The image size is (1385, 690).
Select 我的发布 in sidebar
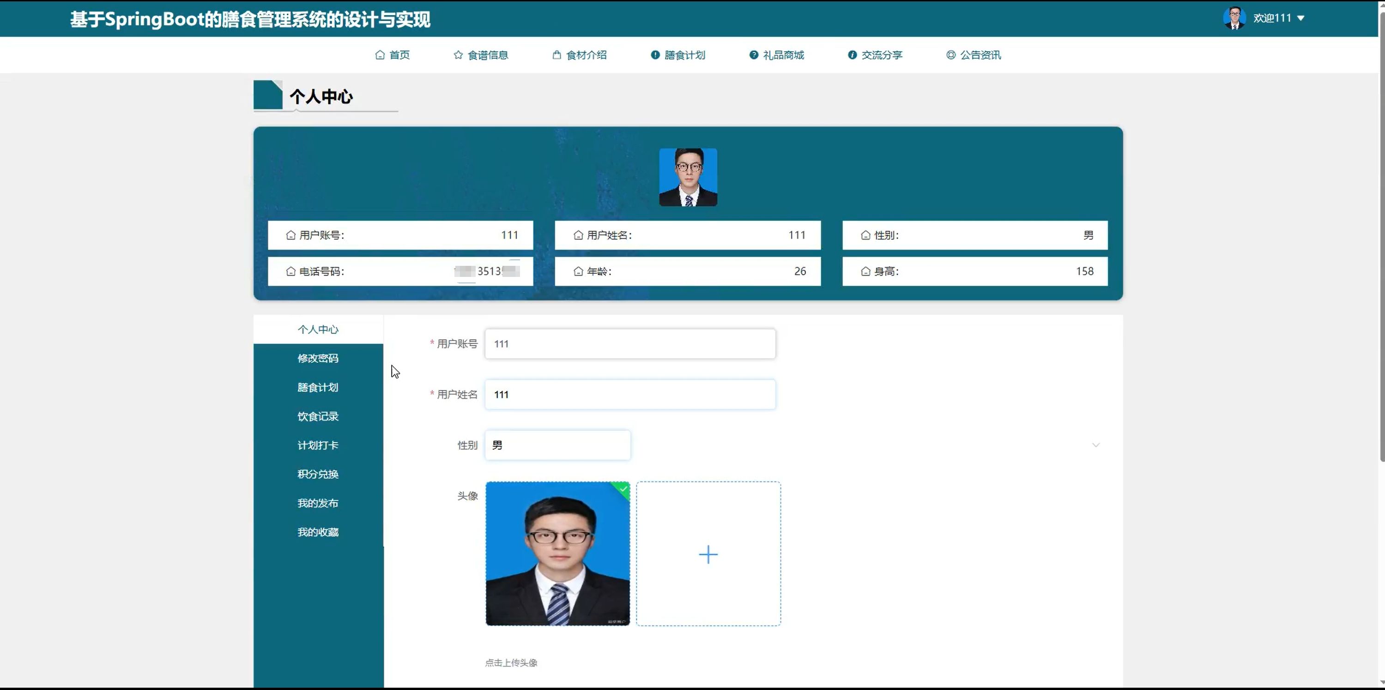coord(318,504)
